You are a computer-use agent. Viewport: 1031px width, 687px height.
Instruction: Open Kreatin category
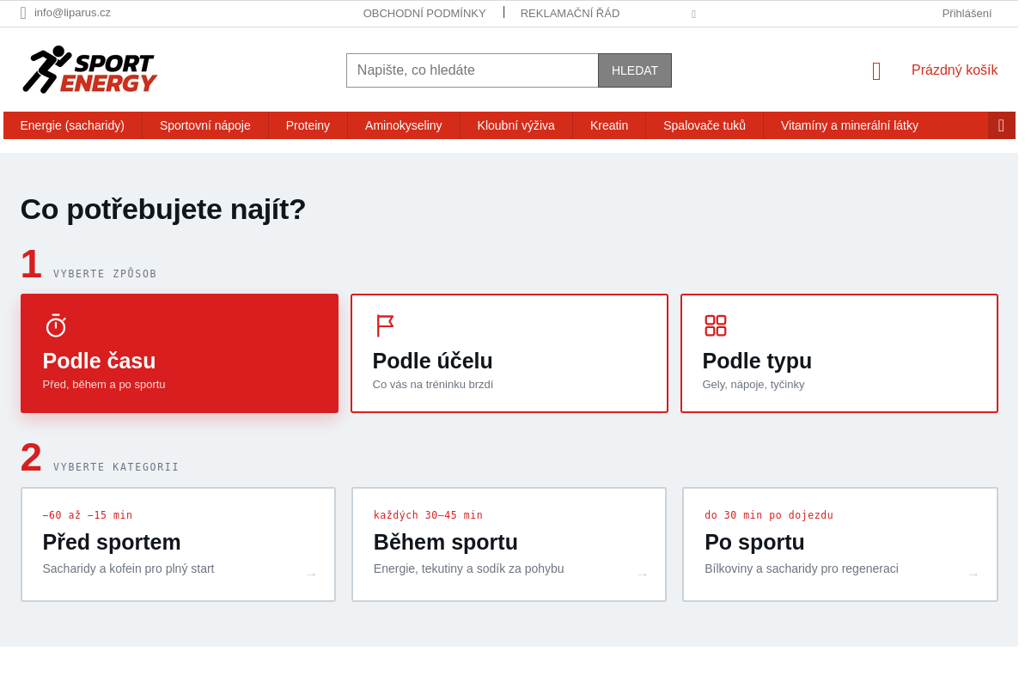click(x=609, y=125)
